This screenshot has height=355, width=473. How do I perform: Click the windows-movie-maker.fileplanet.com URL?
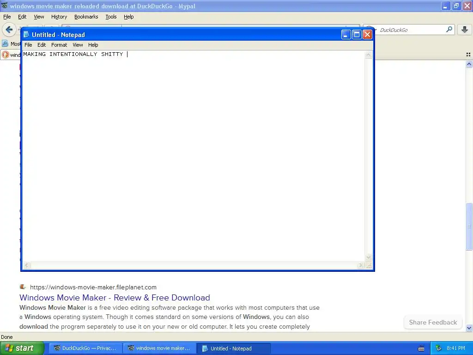click(x=93, y=288)
